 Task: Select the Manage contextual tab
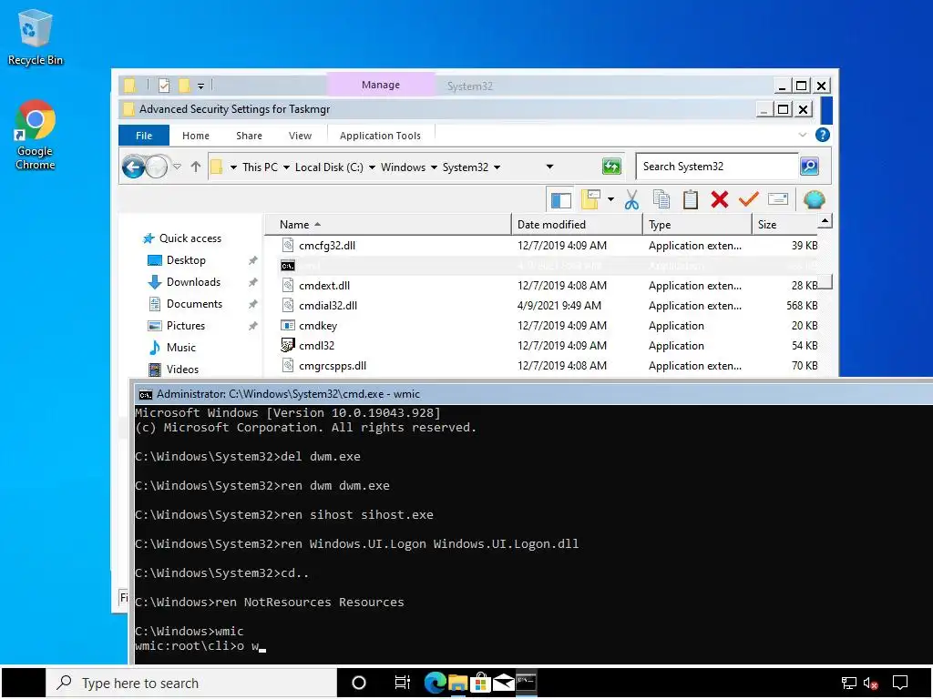click(x=381, y=85)
